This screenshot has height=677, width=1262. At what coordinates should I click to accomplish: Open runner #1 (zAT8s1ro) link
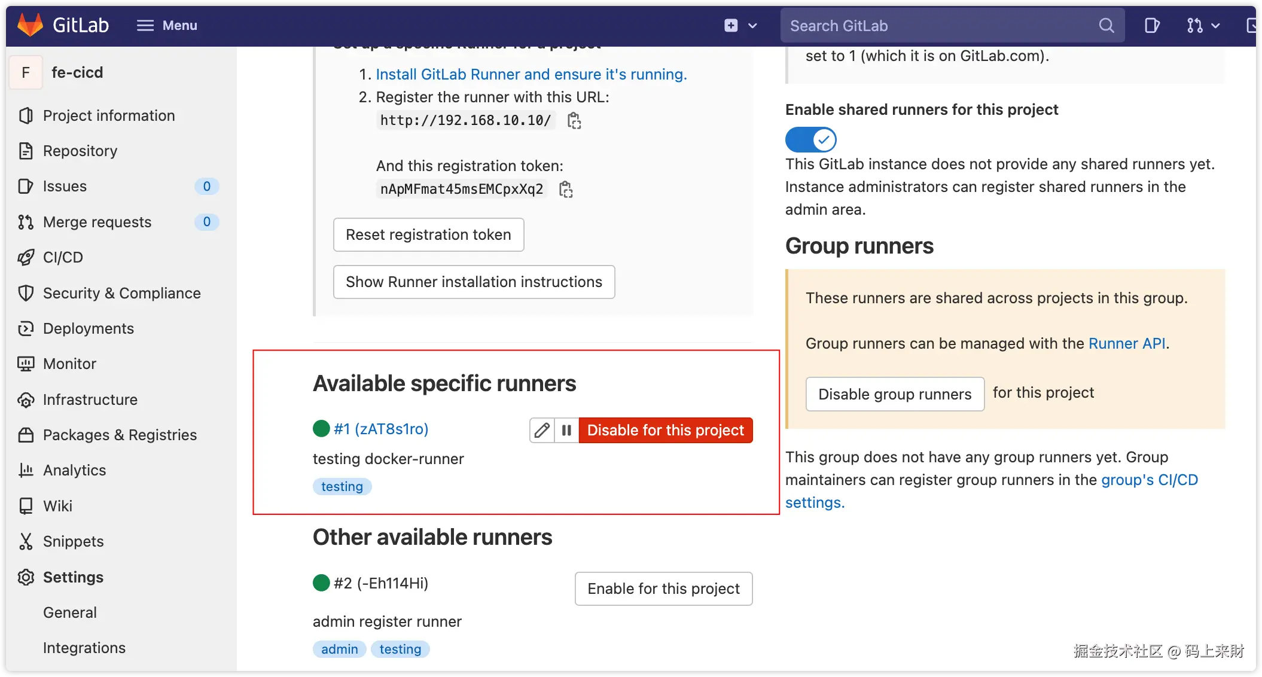pos(381,429)
